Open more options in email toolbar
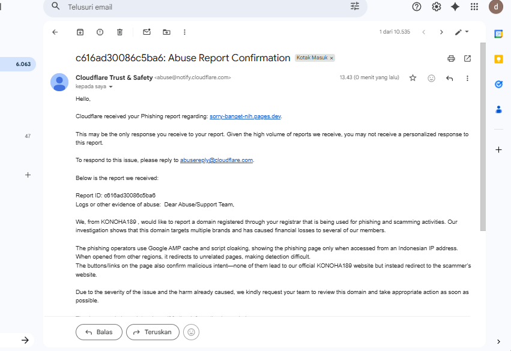This screenshot has width=511, height=351. (x=184, y=32)
